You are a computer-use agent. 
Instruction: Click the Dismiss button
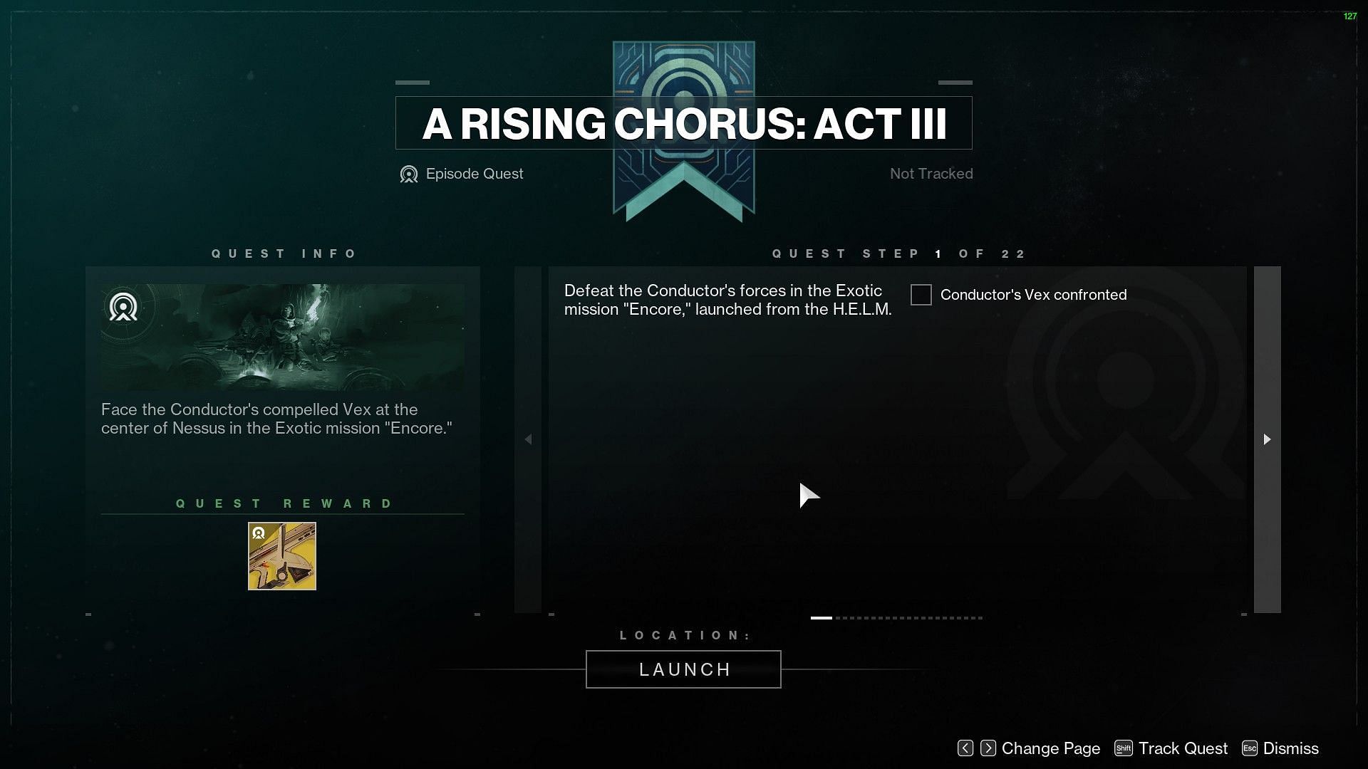(x=1290, y=748)
